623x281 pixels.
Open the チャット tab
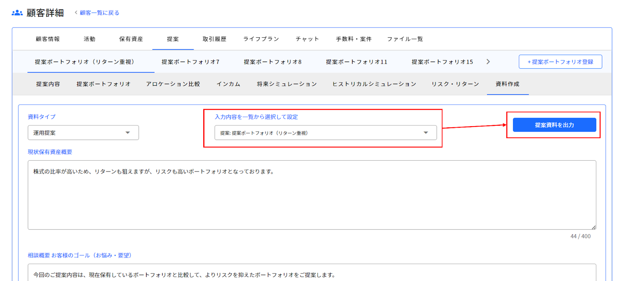coord(307,39)
